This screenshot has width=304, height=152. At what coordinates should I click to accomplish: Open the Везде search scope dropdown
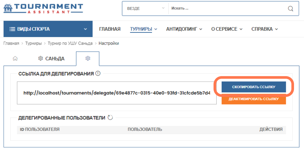tap(146, 8)
